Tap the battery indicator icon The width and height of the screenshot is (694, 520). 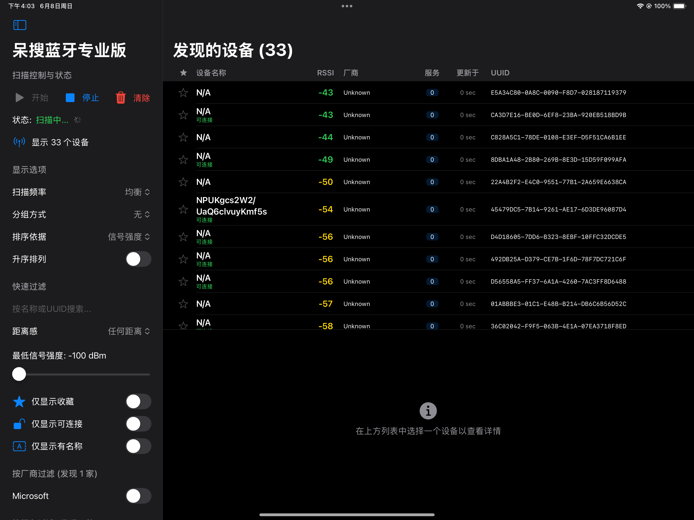[x=680, y=6]
